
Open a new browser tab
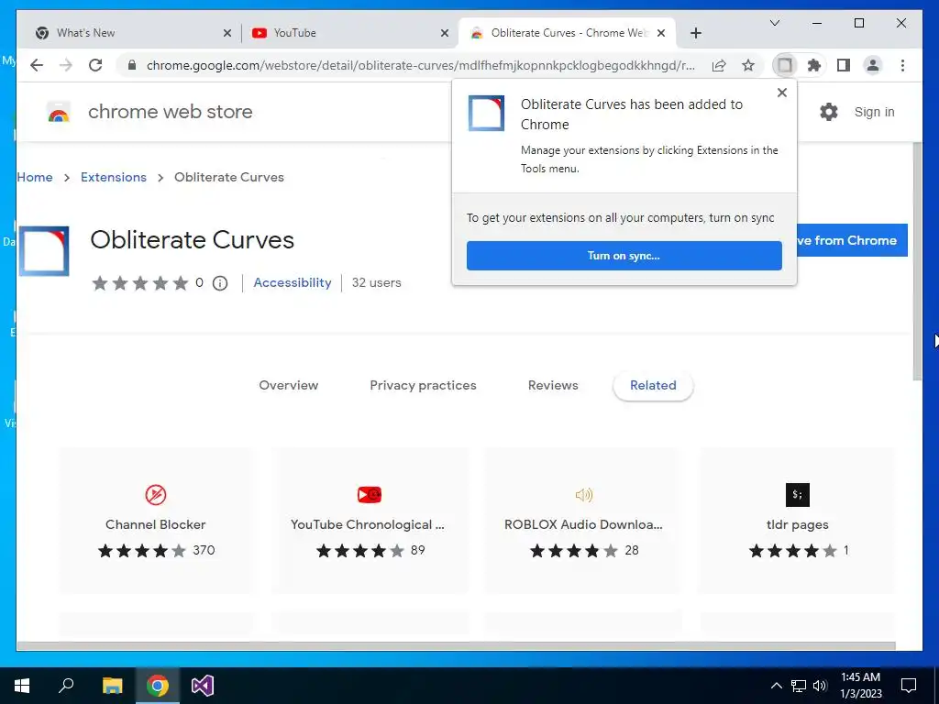coord(695,33)
